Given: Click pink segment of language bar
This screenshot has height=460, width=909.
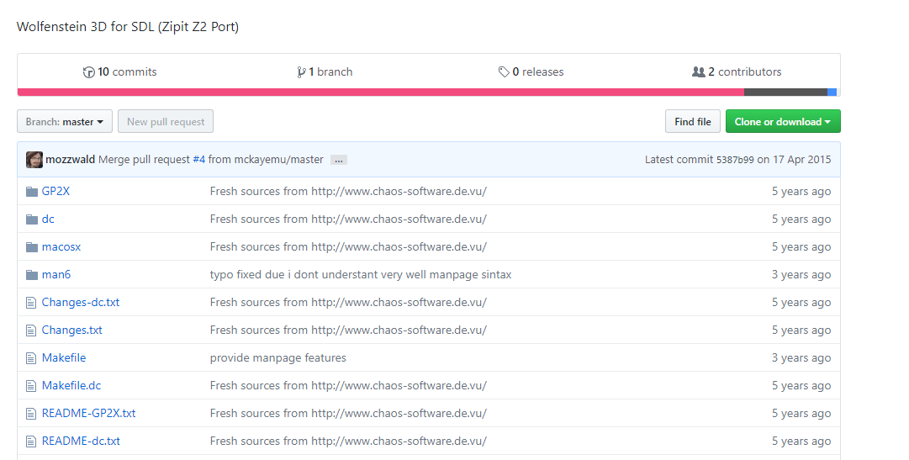Looking at the screenshot, I should click(x=381, y=93).
